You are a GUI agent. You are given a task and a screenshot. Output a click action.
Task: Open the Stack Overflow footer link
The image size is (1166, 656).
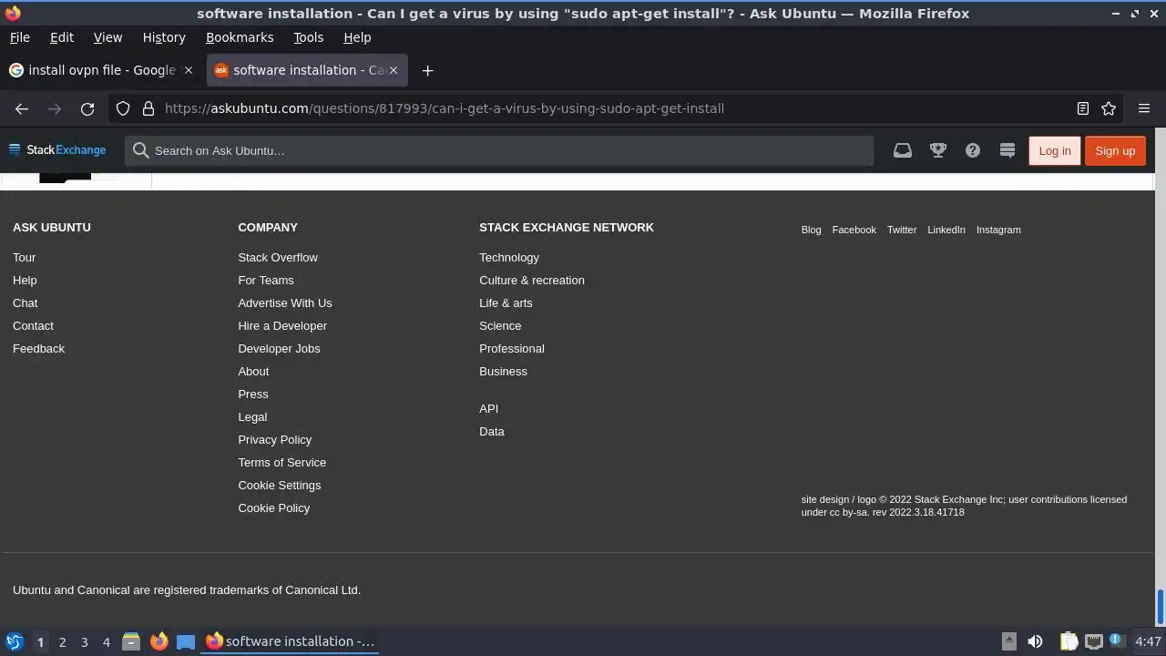coord(278,258)
